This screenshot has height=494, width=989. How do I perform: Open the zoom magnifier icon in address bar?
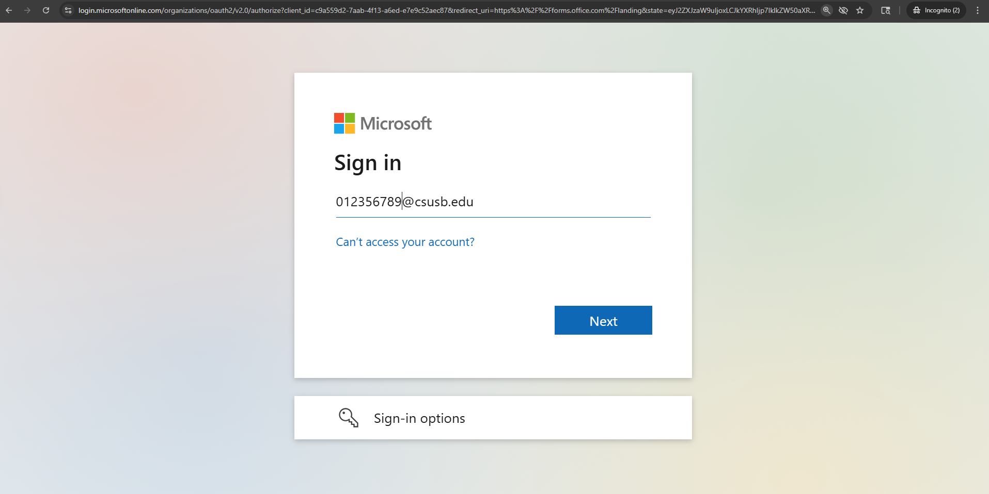826,10
